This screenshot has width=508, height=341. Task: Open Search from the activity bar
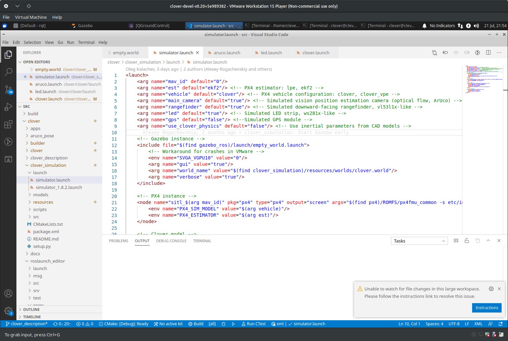coord(8,72)
